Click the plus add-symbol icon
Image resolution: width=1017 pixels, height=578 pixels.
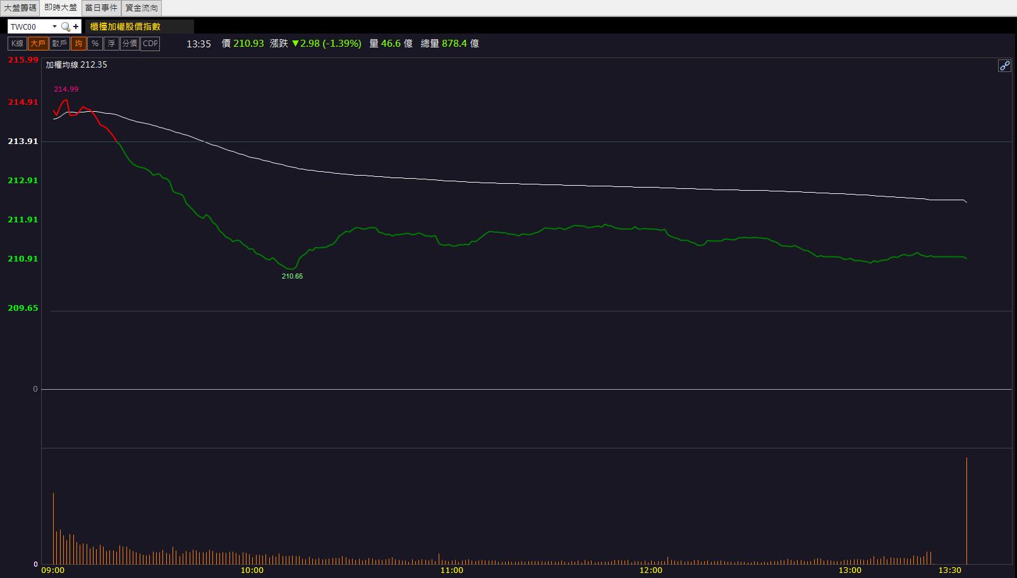point(76,27)
